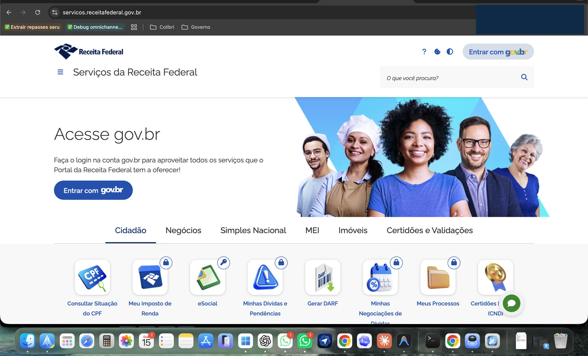Click the Receita Federal logo
Screen dimensions: 588x356
88,51
